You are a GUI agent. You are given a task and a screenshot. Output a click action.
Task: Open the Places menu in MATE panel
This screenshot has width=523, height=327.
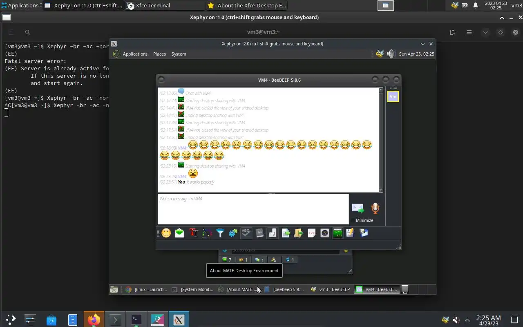(x=159, y=54)
